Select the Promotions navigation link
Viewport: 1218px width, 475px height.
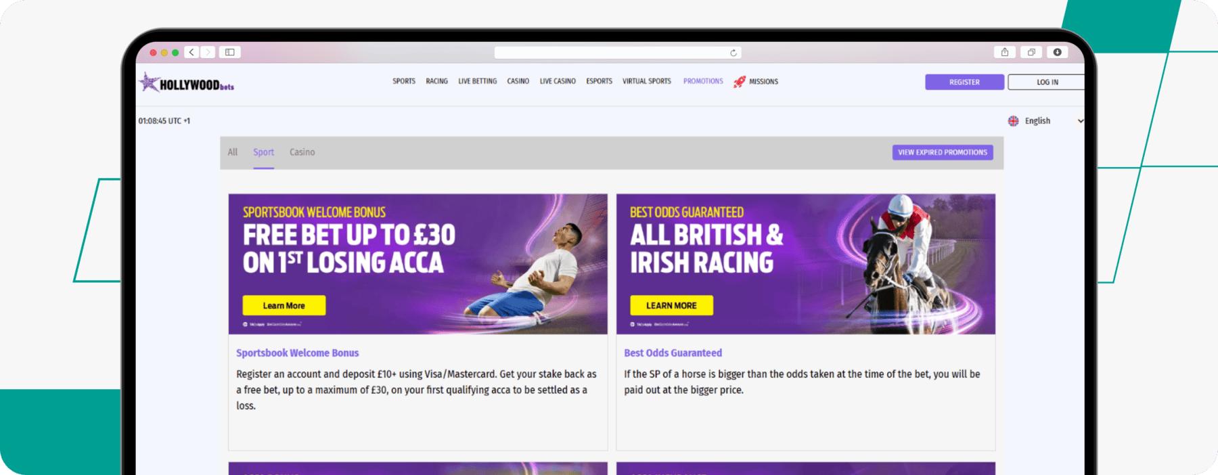point(703,81)
